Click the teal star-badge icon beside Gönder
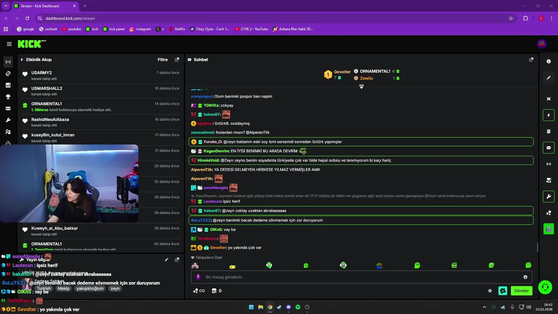 click(503, 291)
